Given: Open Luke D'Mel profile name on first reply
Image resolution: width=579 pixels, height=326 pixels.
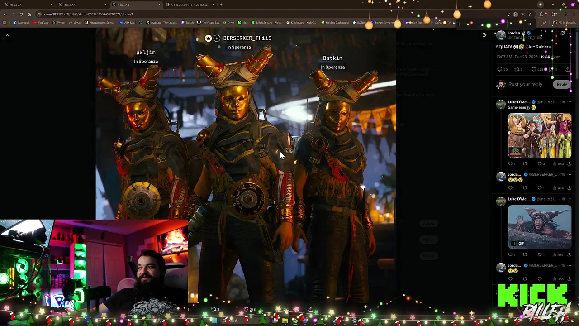Looking at the screenshot, I should click(519, 102).
